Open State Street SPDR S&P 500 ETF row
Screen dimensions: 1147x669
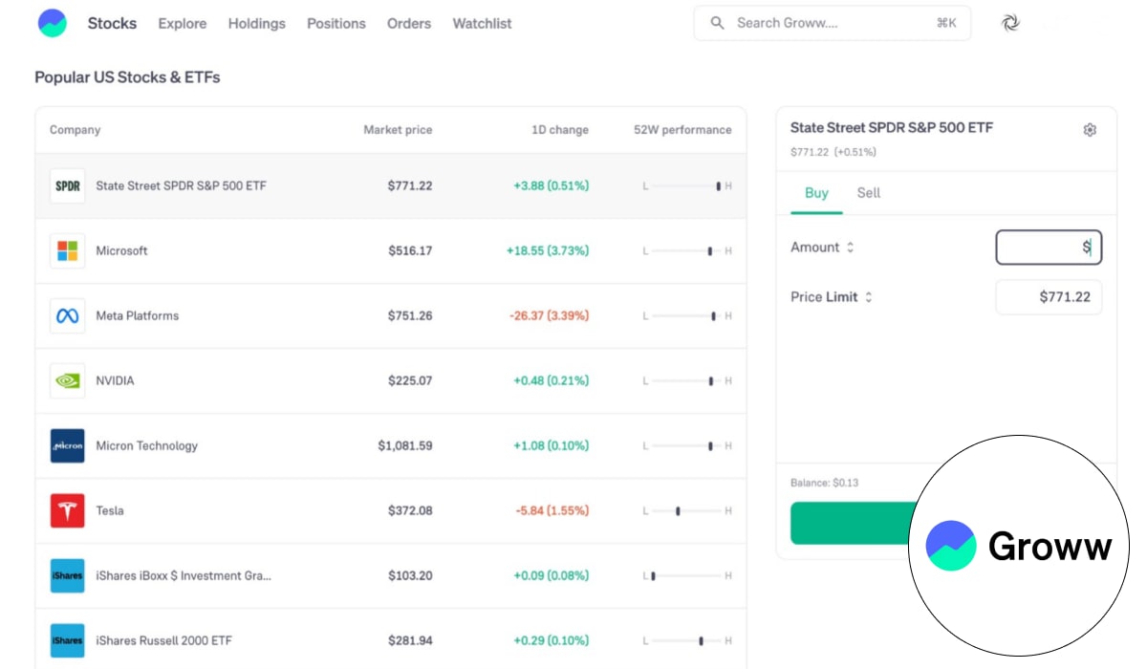pyautogui.click(x=391, y=185)
